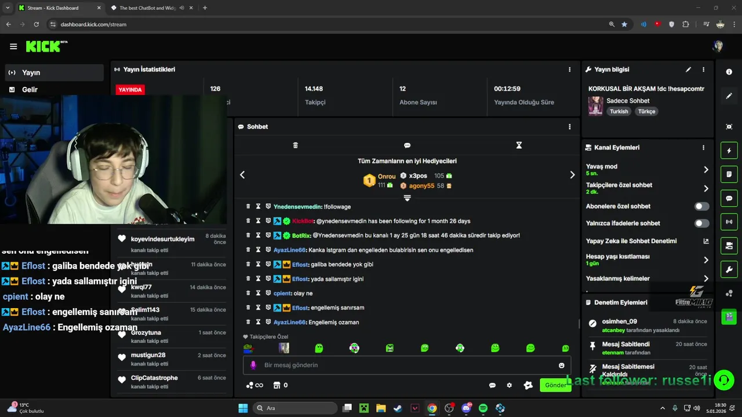Click the focus frame icon in right sidebar
This screenshot has width=742, height=417.
click(x=729, y=127)
